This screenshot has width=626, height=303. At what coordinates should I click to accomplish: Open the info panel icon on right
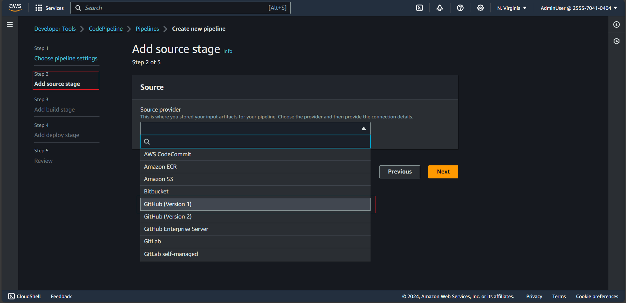pyautogui.click(x=617, y=24)
